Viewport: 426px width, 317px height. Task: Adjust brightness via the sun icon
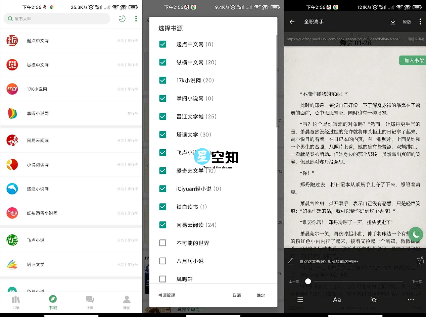pos(374,300)
